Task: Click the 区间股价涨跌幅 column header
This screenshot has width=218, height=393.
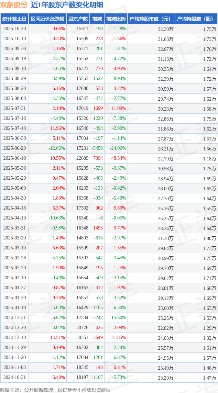Action: (47, 19)
